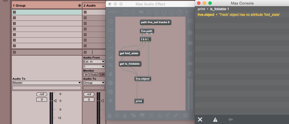Unfold the 1 Group track with its triangle button
The height and width of the screenshot is (124, 289).
(x=79, y=6)
